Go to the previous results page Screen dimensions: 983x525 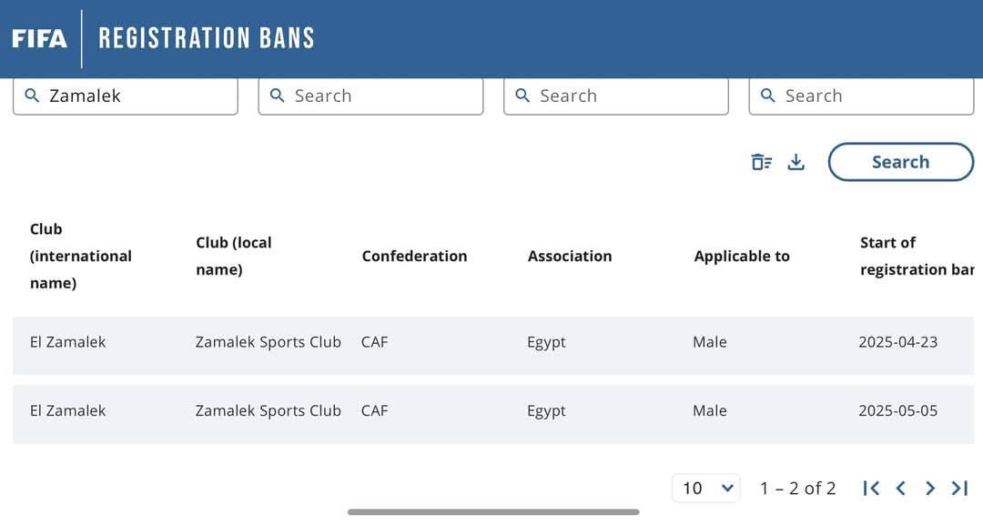(901, 489)
